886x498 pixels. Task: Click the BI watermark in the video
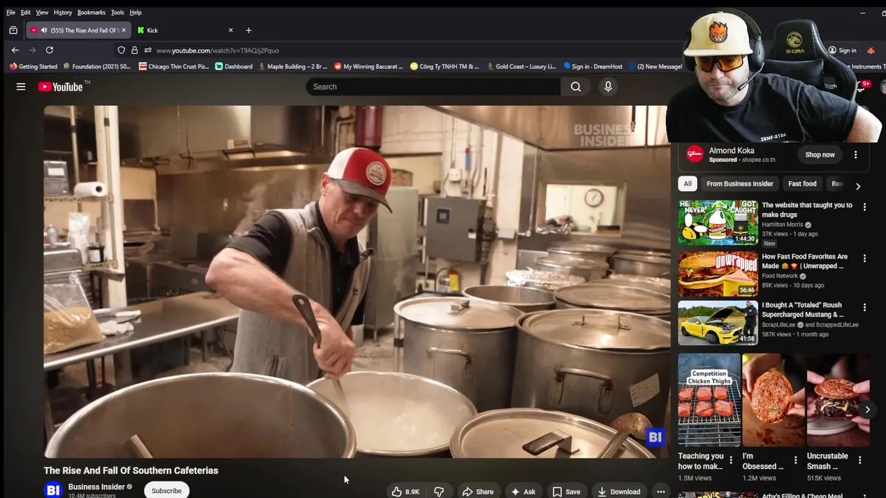click(655, 437)
